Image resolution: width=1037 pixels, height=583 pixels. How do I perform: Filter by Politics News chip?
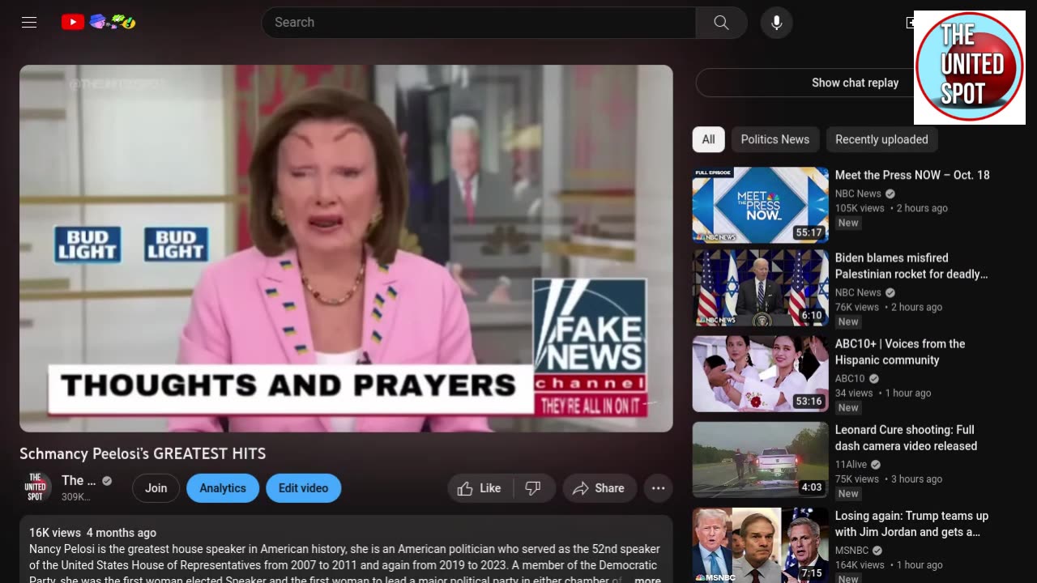pyautogui.click(x=775, y=139)
